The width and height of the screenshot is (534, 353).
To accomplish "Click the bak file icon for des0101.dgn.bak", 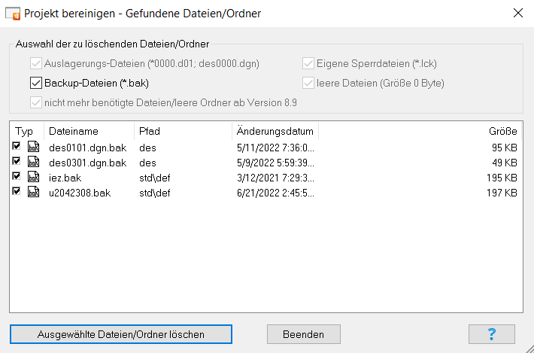I will [33, 147].
